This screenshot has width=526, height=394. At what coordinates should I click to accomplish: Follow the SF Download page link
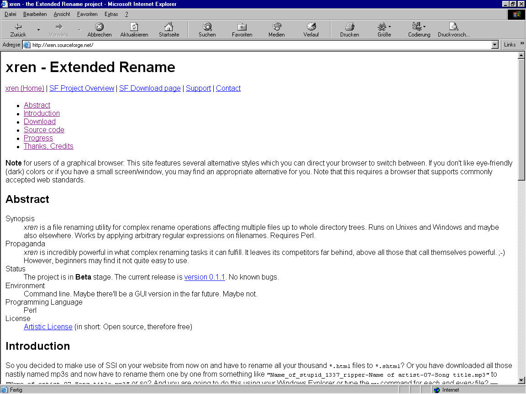coord(150,88)
